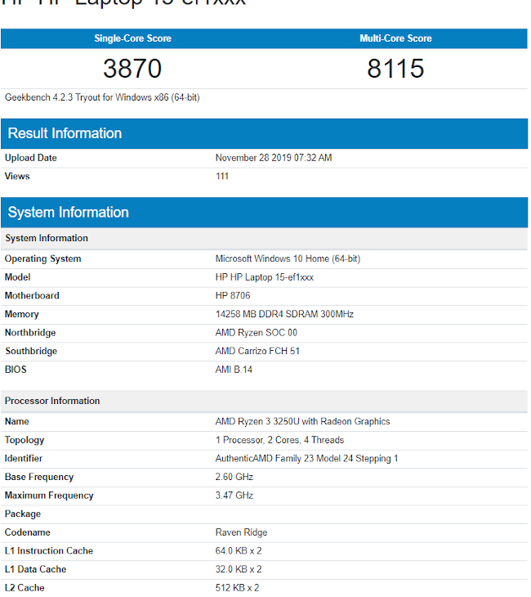Viewport: 531px width, 597px height.
Task: Click the BIOS value AMI B.14
Action: click(x=234, y=370)
